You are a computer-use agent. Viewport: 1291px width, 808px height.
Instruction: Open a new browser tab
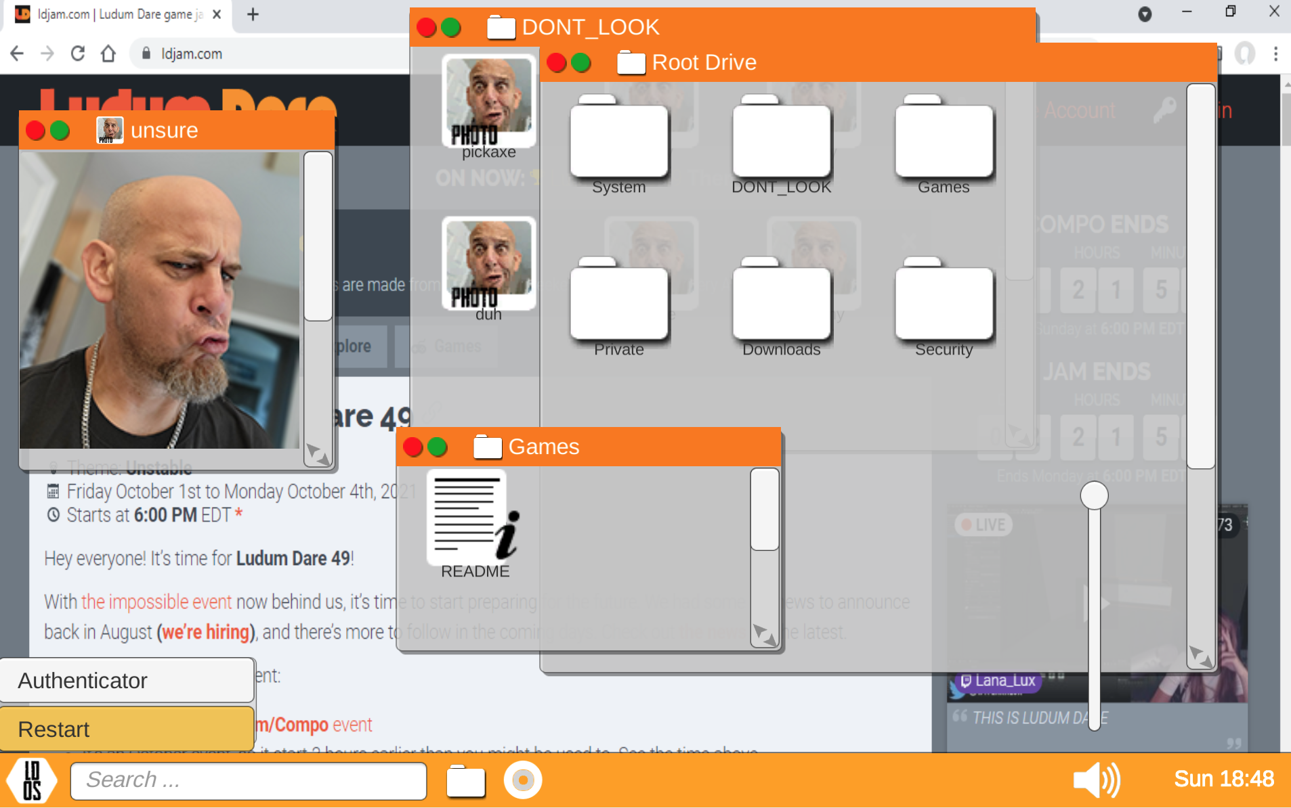253,14
